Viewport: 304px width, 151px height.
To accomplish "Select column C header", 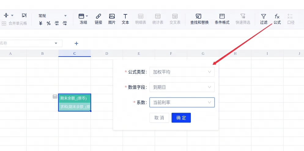I will [x=75, y=53].
